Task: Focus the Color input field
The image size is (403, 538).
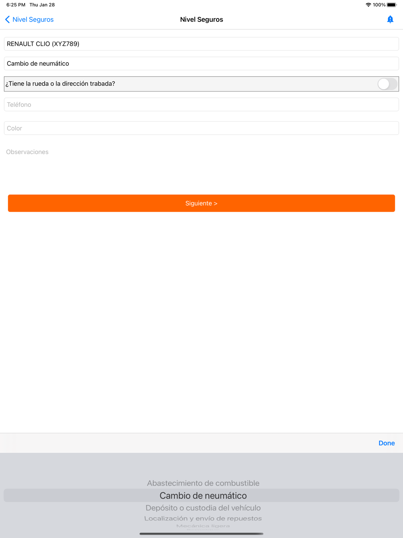Action: click(201, 128)
